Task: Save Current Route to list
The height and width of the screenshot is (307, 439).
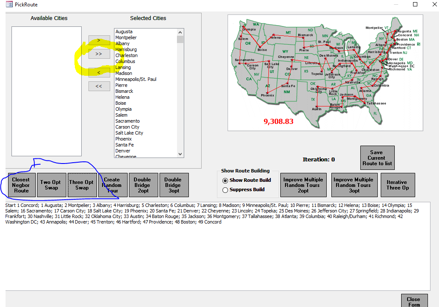Action: [377, 158]
